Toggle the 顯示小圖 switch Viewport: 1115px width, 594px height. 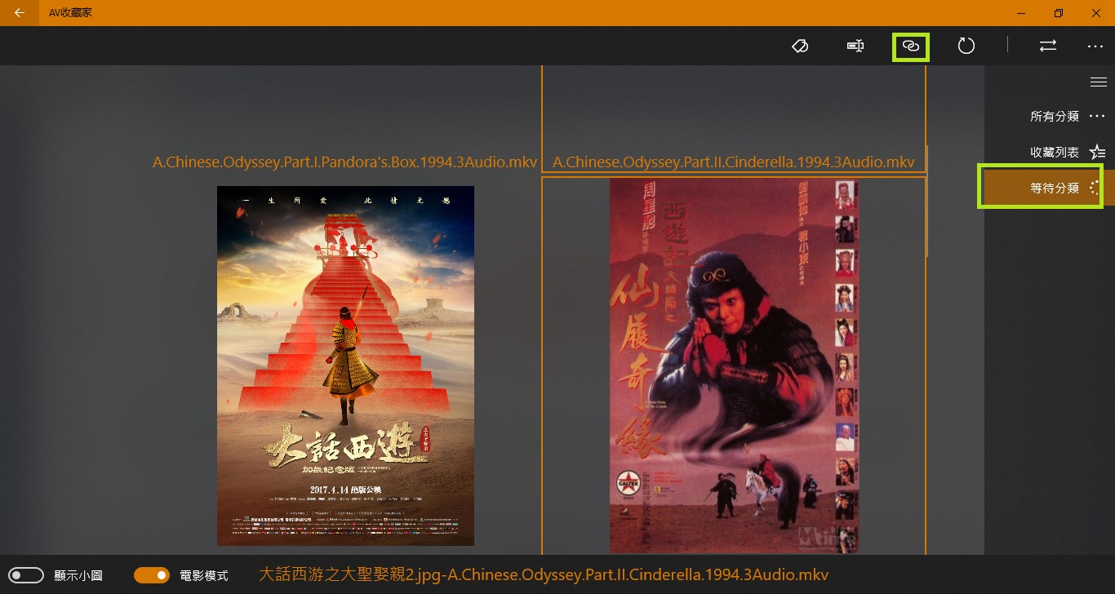pyautogui.click(x=27, y=575)
